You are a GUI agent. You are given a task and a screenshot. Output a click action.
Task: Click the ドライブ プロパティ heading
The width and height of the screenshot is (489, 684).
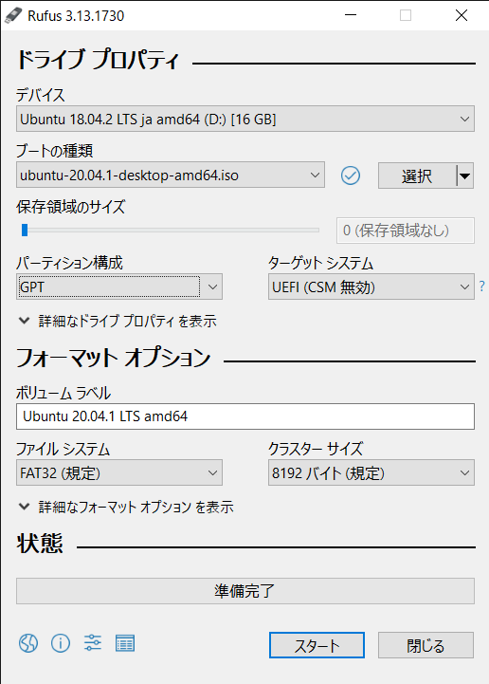(98, 60)
